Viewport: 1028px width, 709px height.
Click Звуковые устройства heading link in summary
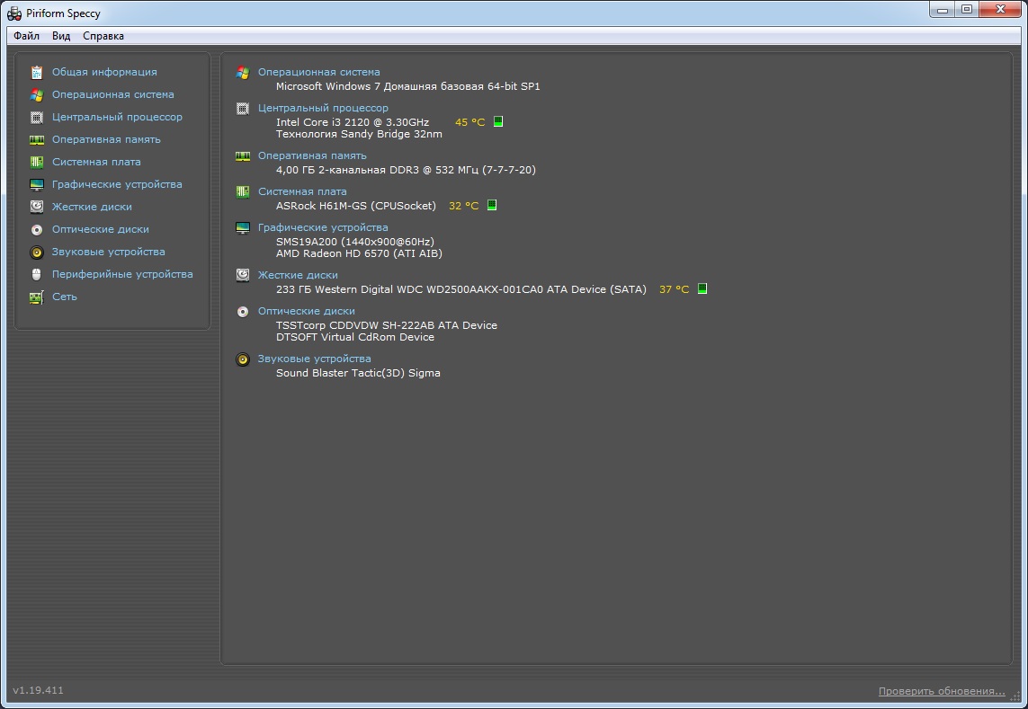click(314, 359)
